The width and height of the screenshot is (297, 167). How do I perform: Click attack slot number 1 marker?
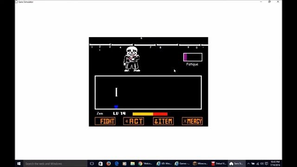(92, 47)
